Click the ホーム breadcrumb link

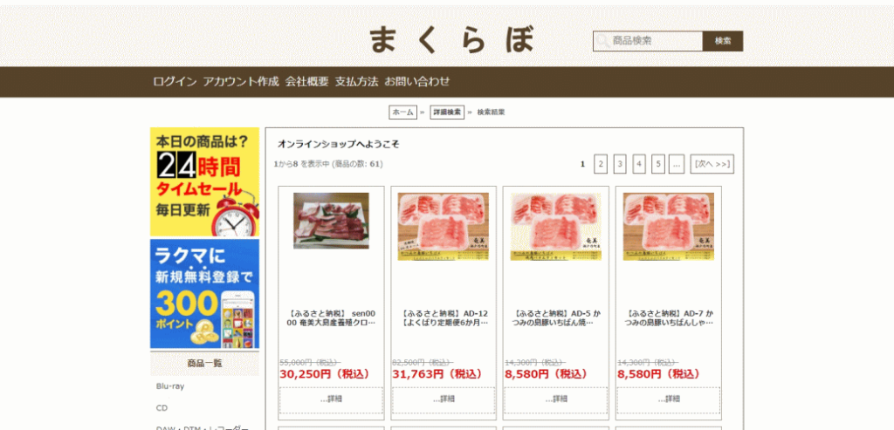click(x=403, y=113)
